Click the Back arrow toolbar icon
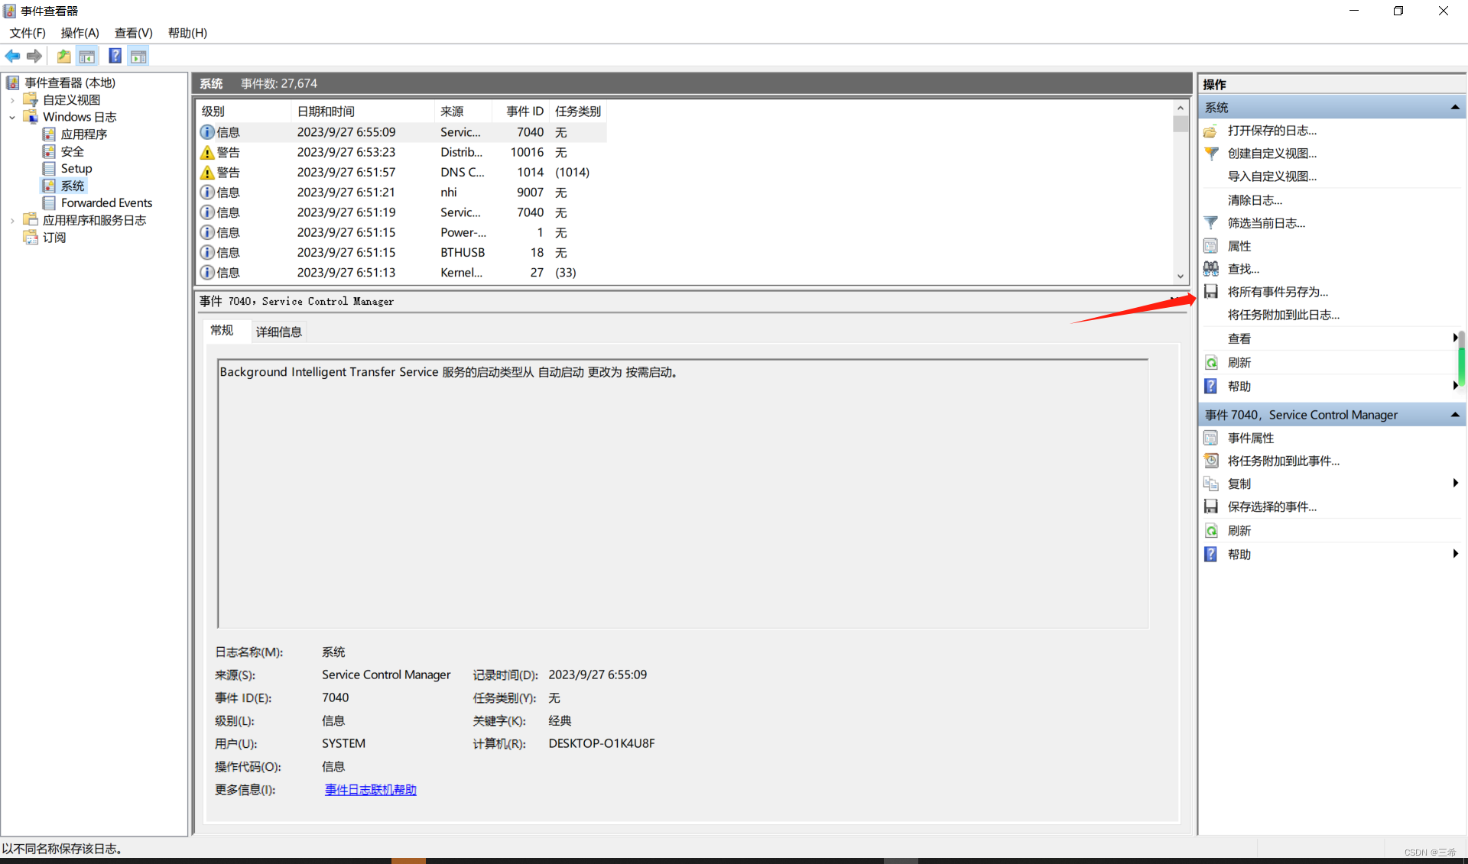 [x=12, y=56]
